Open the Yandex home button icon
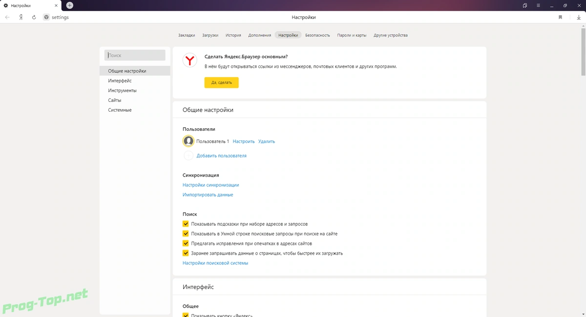586x317 pixels. (x=21, y=17)
